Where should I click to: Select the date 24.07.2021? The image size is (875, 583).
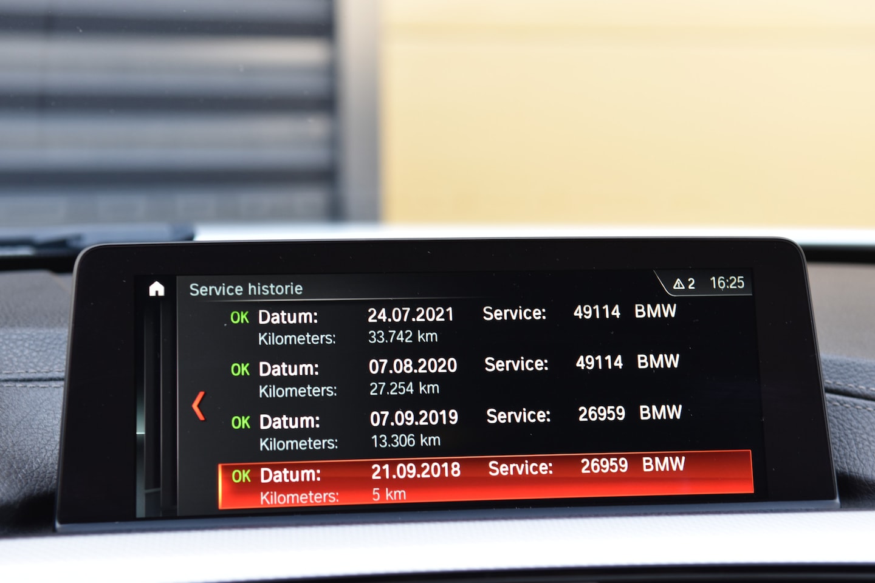pyautogui.click(x=411, y=315)
